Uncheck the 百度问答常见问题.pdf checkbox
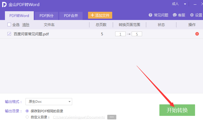Screen dimensions: 203x123 pos(9,34)
